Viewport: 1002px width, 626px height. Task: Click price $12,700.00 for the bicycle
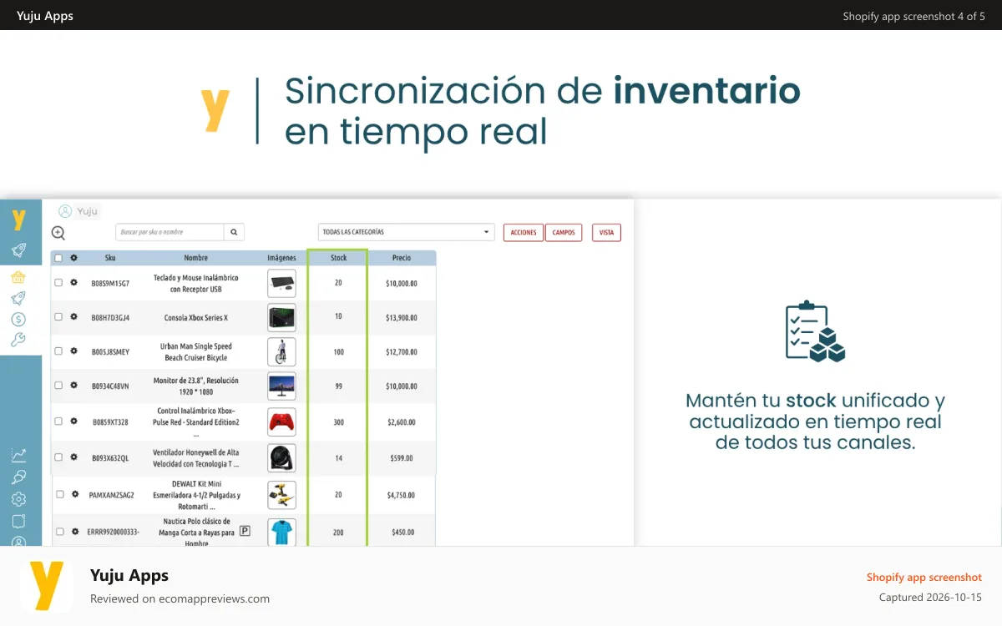pyautogui.click(x=402, y=352)
